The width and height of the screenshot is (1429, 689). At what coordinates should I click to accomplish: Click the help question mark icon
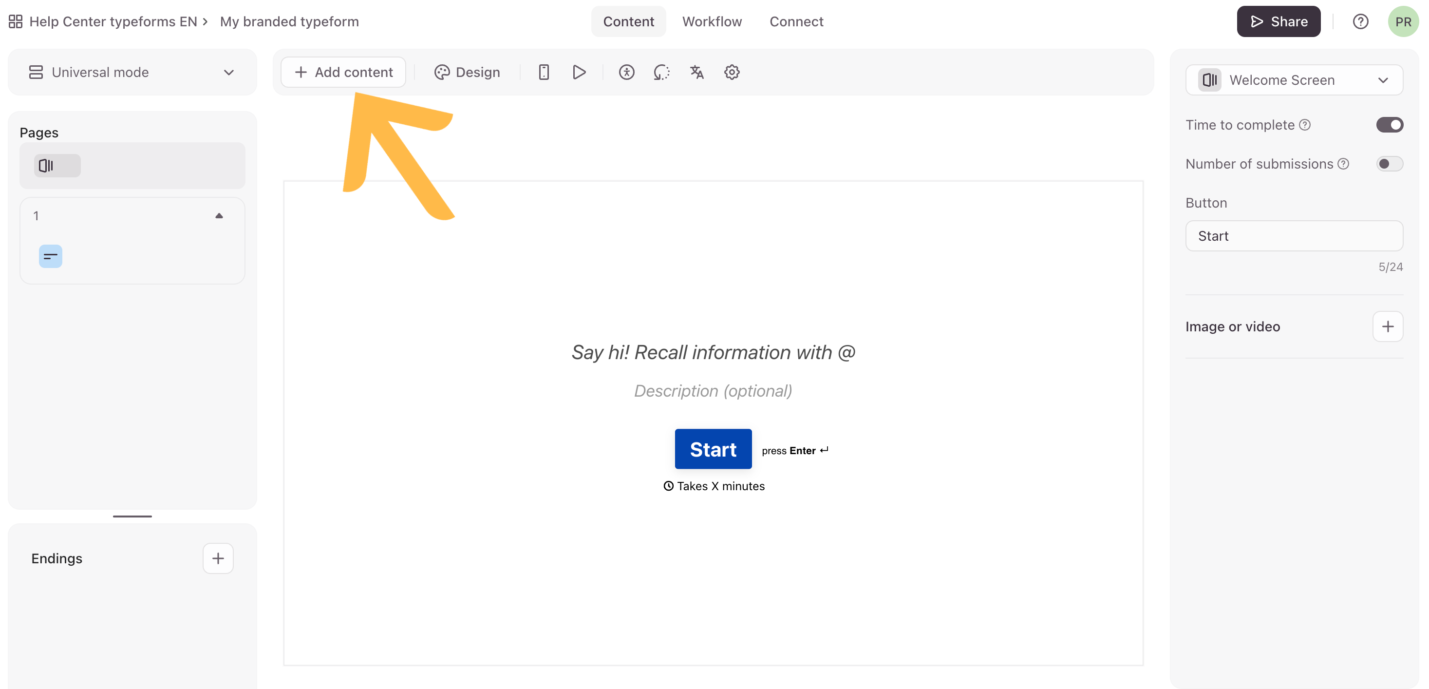click(1360, 21)
